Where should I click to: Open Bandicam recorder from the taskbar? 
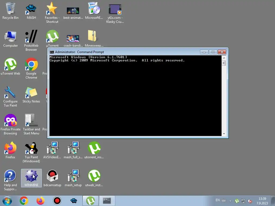pos(57,201)
